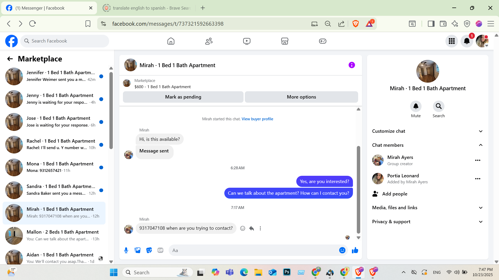499x280 pixels.
Task: Choose a sticker via sticker icon
Action: click(149, 250)
